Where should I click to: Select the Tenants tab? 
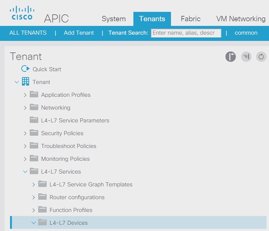click(152, 19)
